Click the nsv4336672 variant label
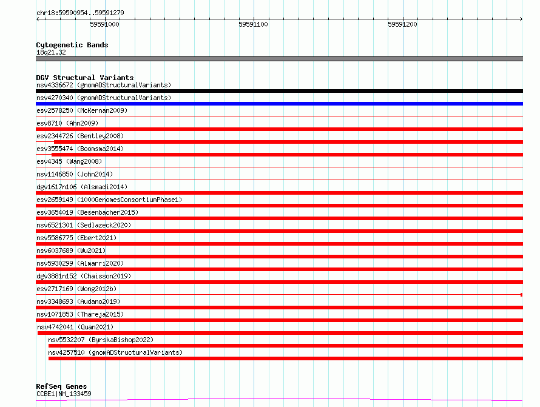Image resolution: width=540 pixels, height=407 pixels. click(x=104, y=85)
